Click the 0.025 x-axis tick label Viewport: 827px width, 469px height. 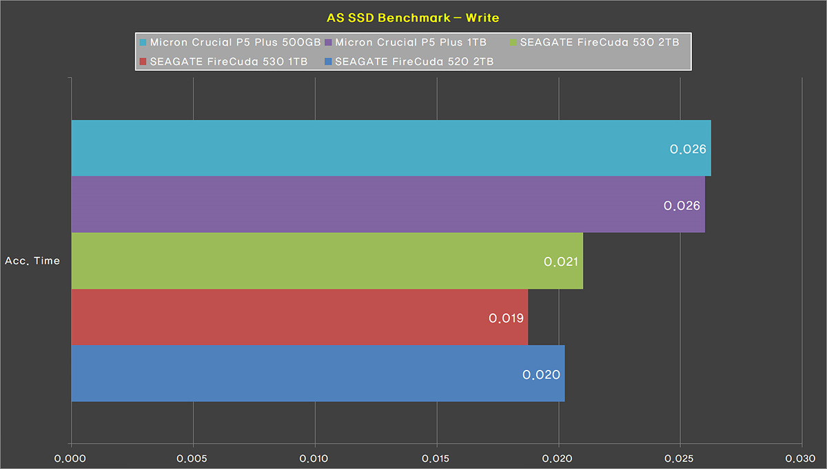point(681,458)
